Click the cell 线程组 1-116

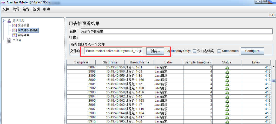tap(139, 109)
